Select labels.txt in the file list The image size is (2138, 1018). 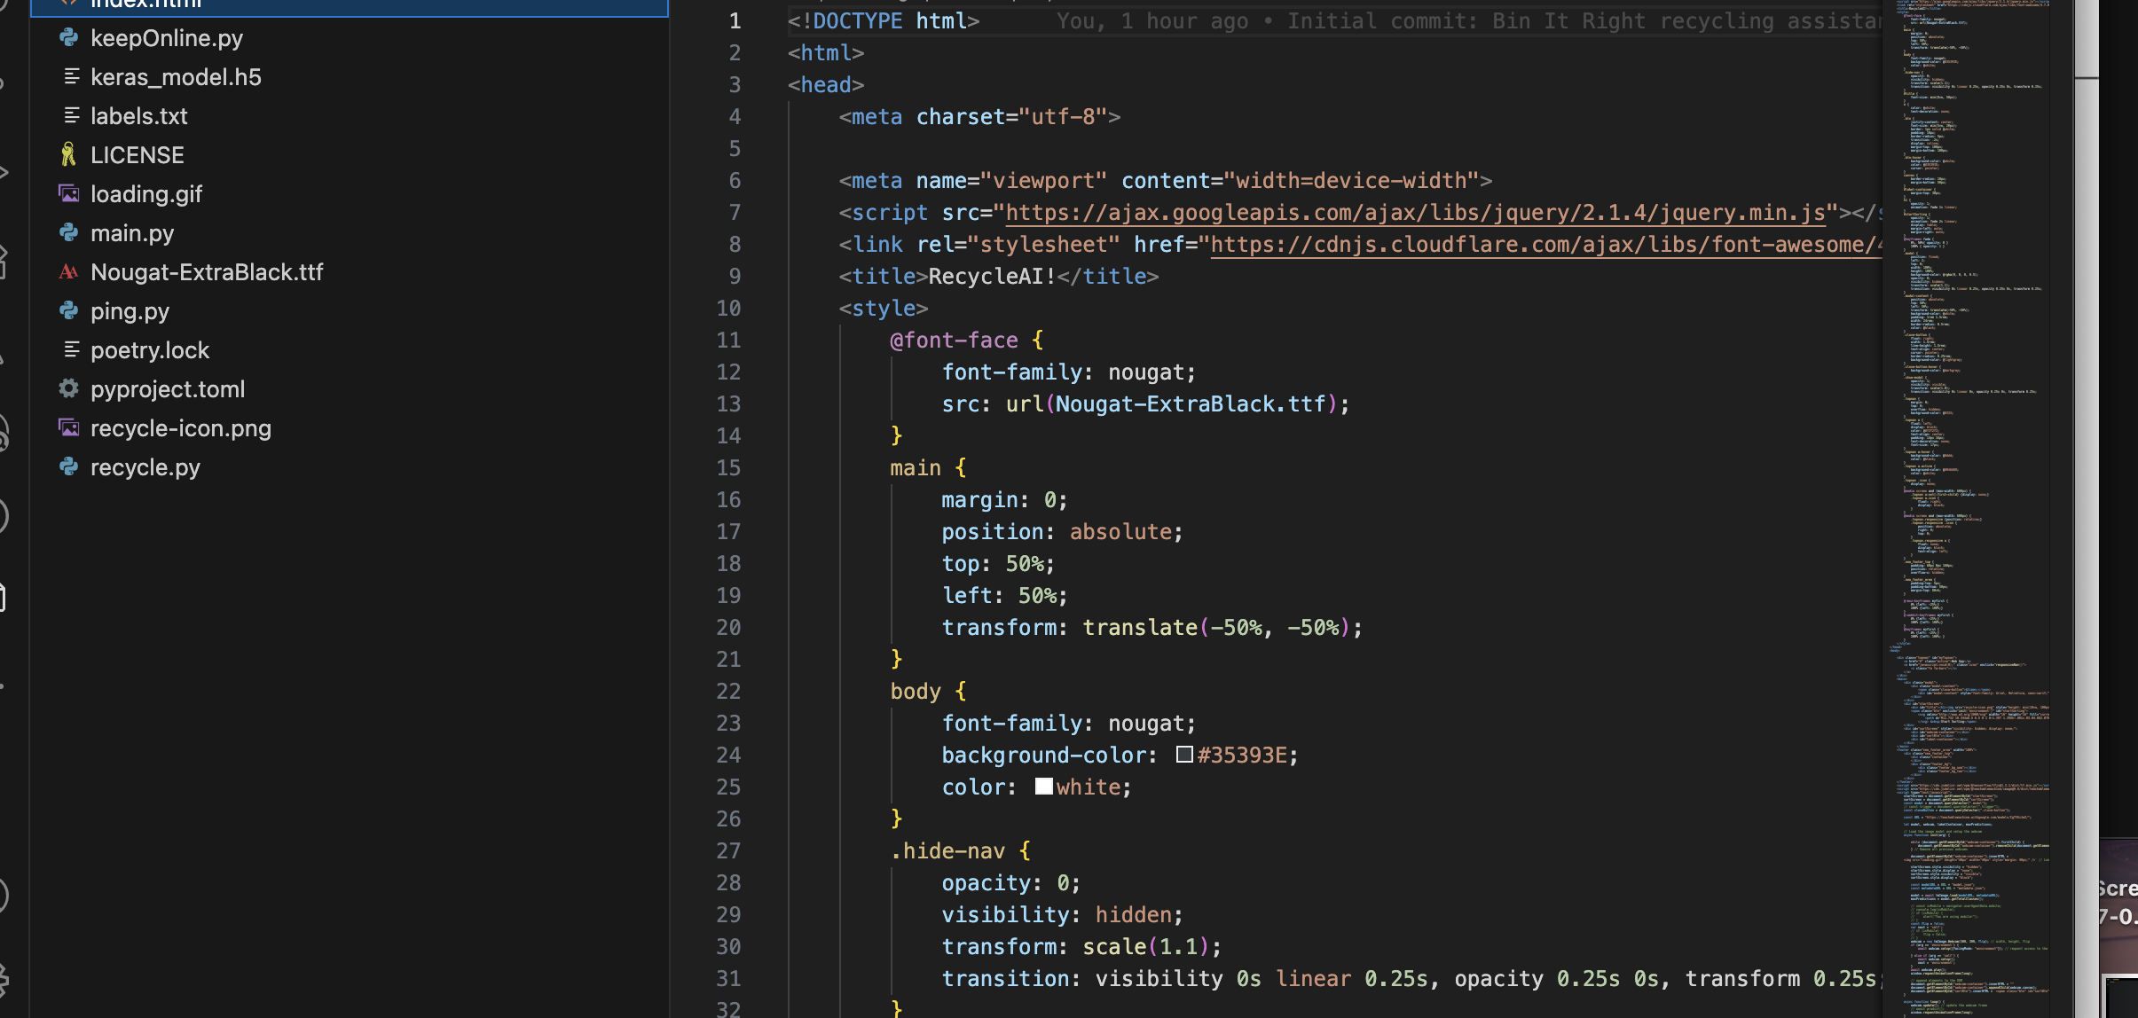139,116
